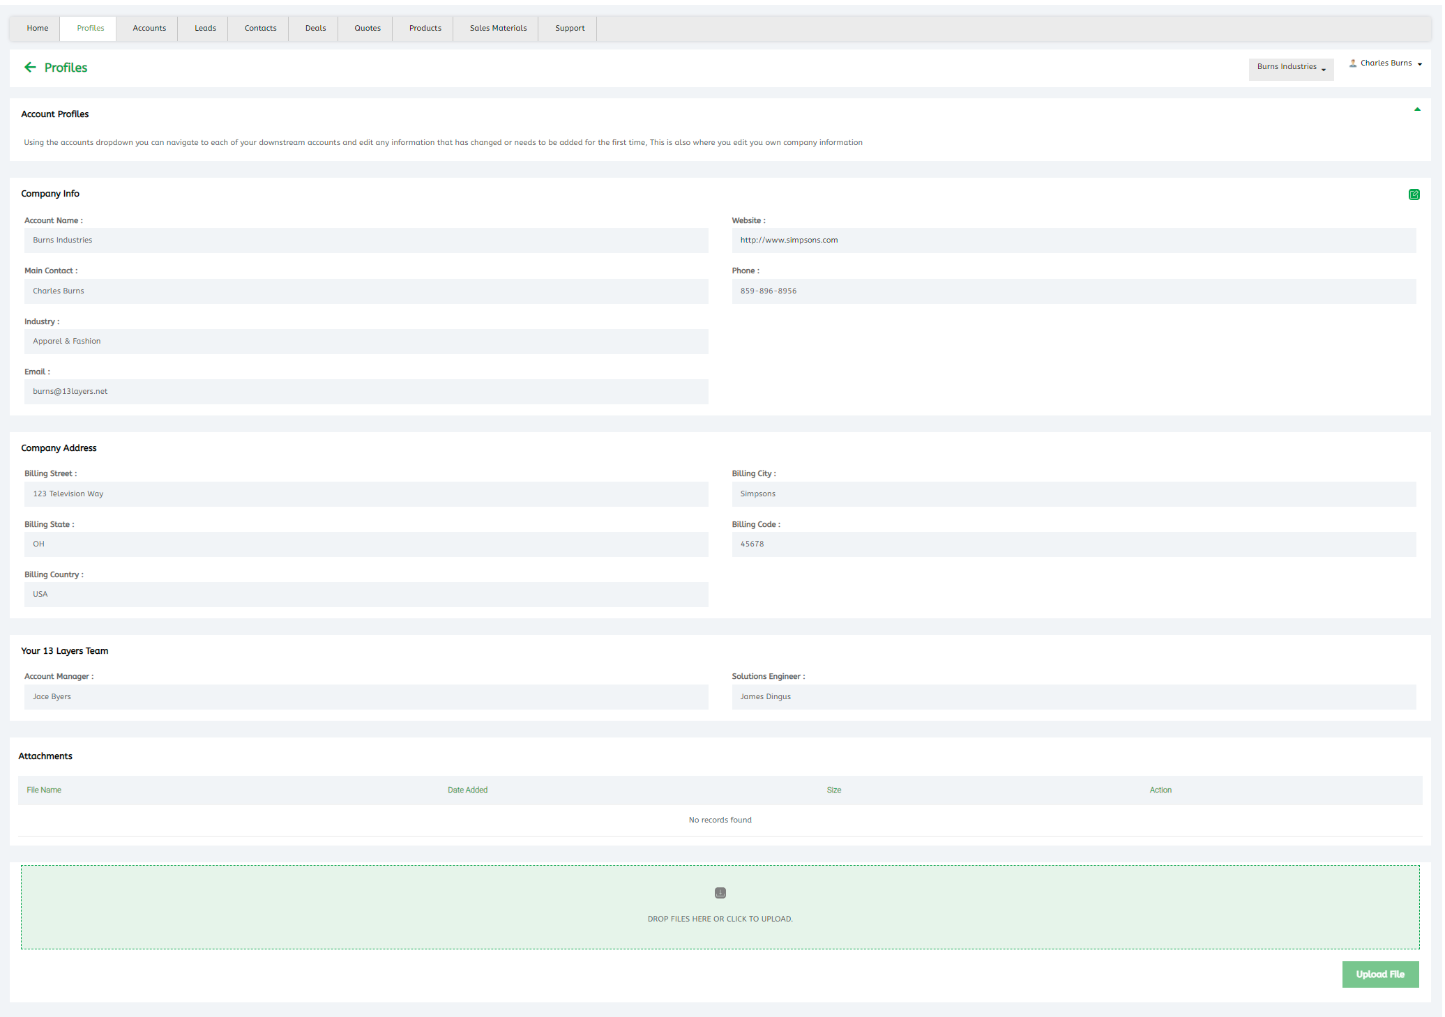Open the Sales Materials tab
1445x1017 pixels.
pyautogui.click(x=498, y=29)
